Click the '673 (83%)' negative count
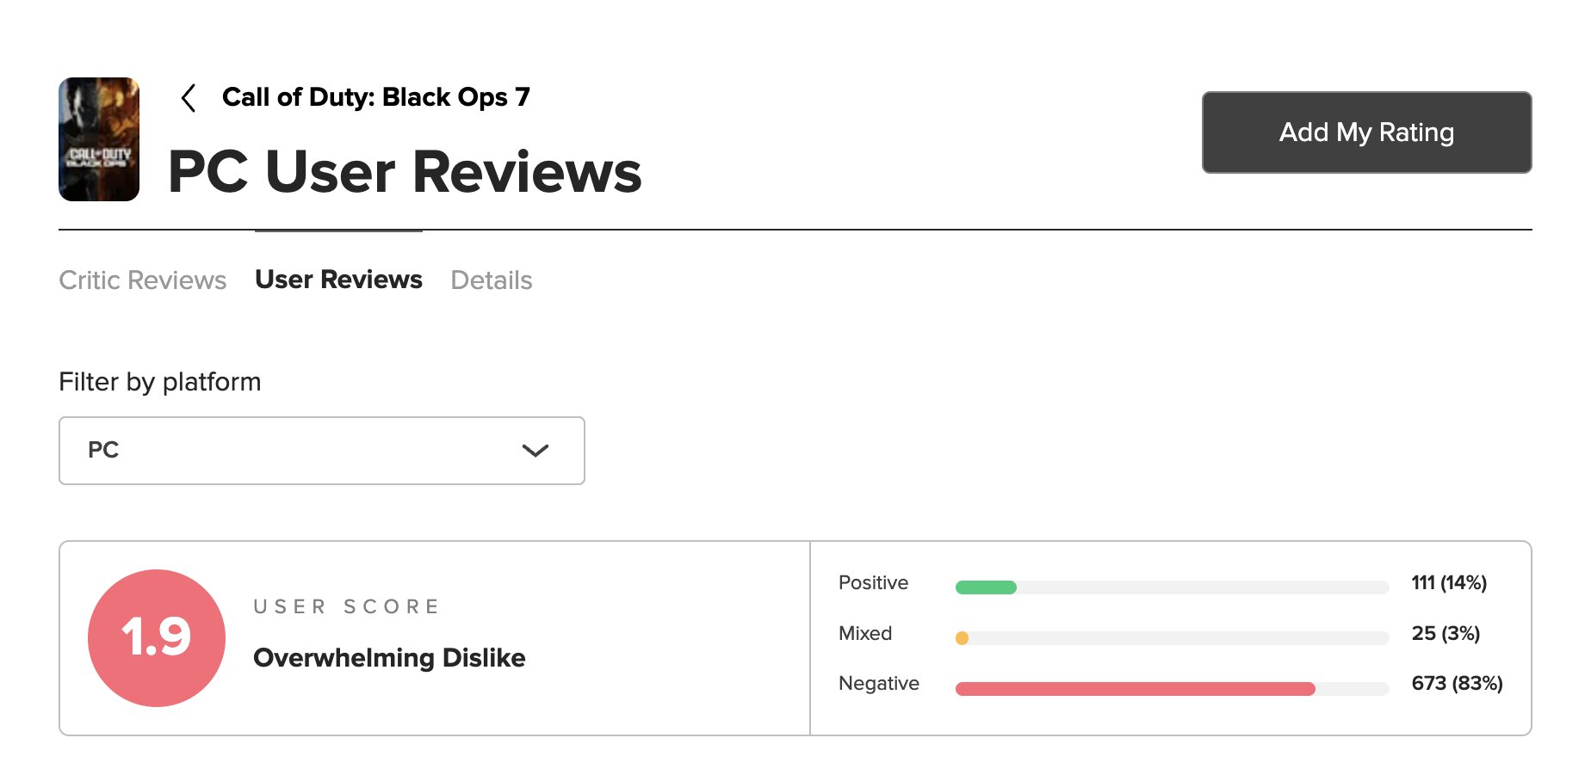The width and height of the screenshot is (1591, 781). [x=1457, y=684]
